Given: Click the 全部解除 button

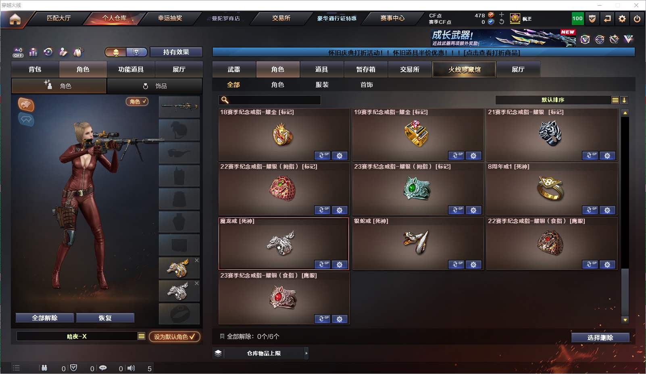Looking at the screenshot, I should coord(45,318).
